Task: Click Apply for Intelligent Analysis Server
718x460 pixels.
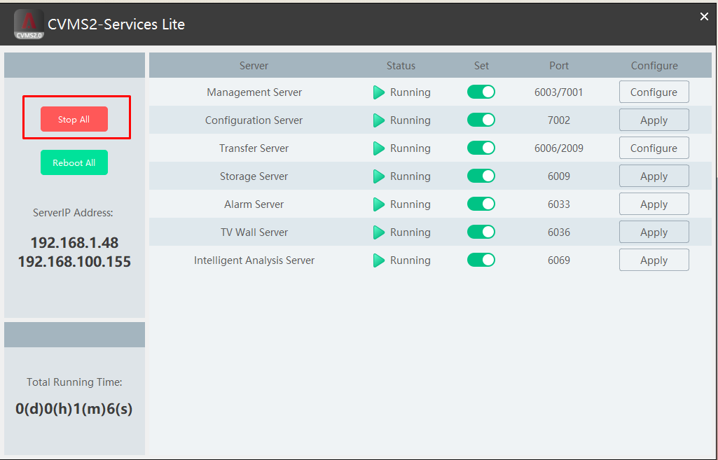Action: point(654,260)
